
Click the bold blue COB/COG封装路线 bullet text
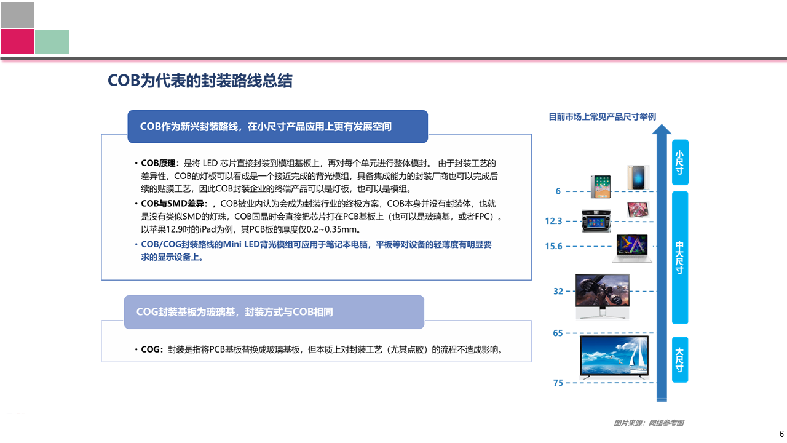coord(316,251)
